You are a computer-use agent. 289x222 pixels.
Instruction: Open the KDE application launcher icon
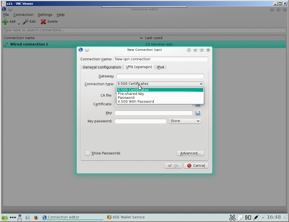[5, 218]
